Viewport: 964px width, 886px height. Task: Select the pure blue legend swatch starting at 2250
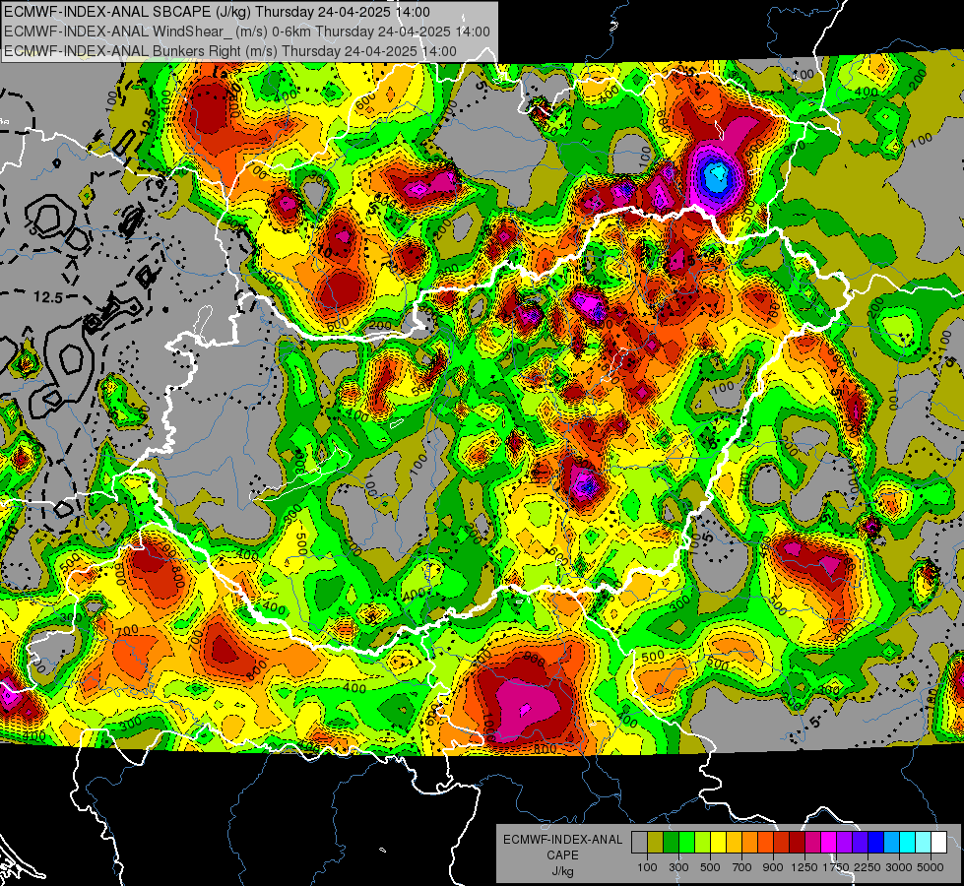[x=876, y=843]
